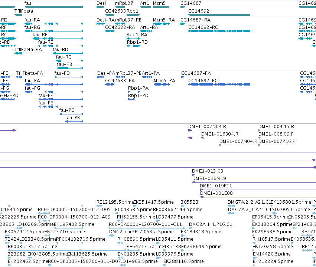Screen dimensions: 316x267
Task: Click the Mcm5-RA transcript
Action: tap(162, 24)
